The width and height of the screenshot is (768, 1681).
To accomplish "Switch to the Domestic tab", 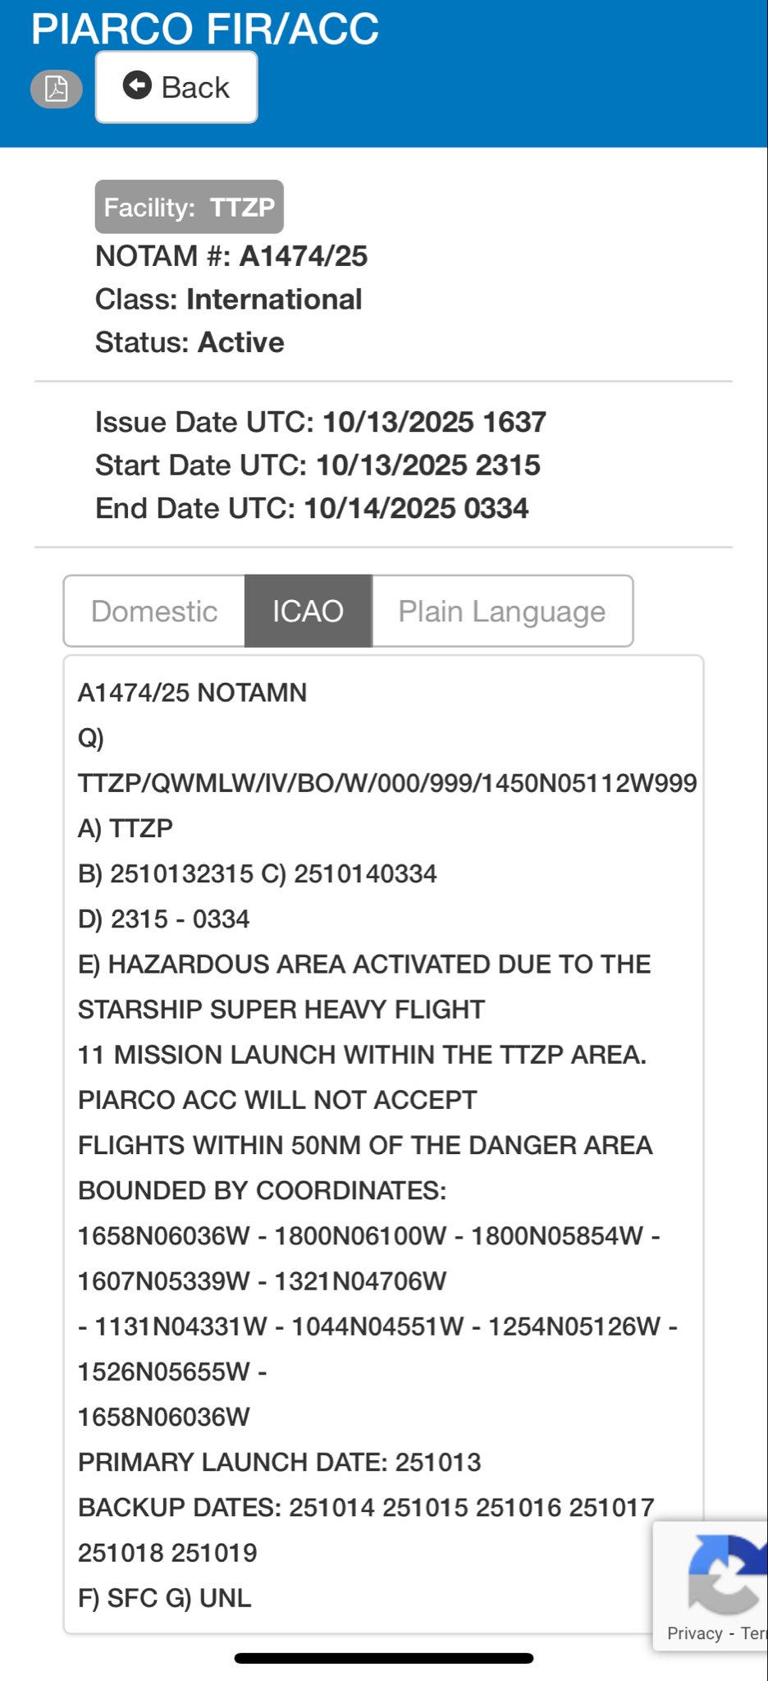I will (154, 611).
